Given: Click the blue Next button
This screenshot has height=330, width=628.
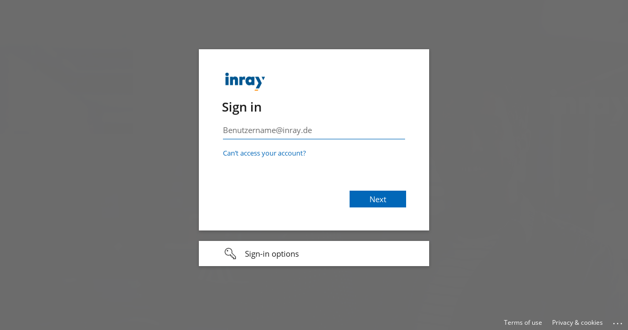Looking at the screenshot, I should point(378,199).
